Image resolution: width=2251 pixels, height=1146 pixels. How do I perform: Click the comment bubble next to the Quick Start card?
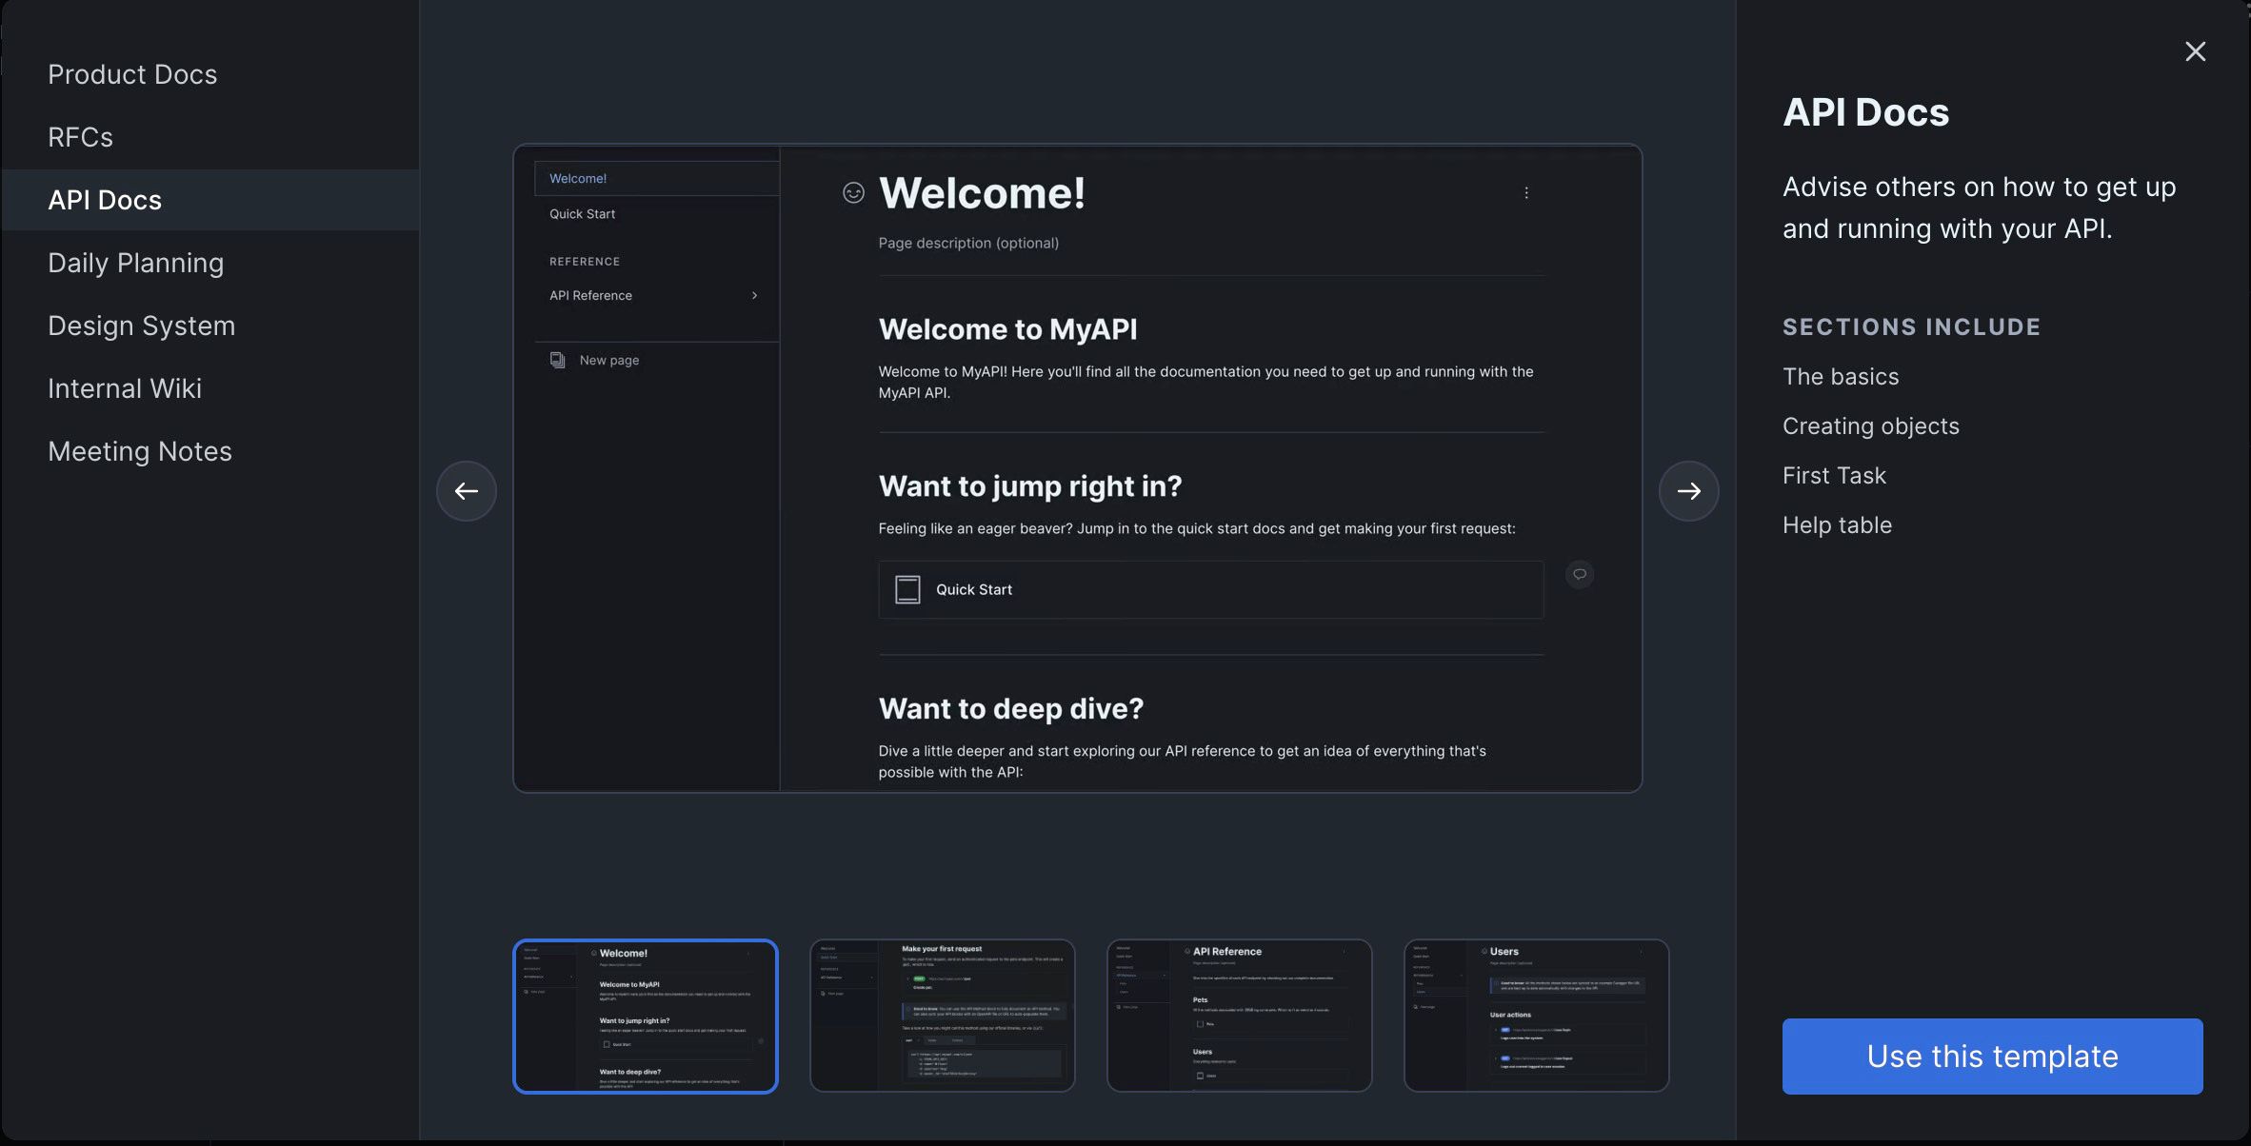pyautogui.click(x=1579, y=574)
